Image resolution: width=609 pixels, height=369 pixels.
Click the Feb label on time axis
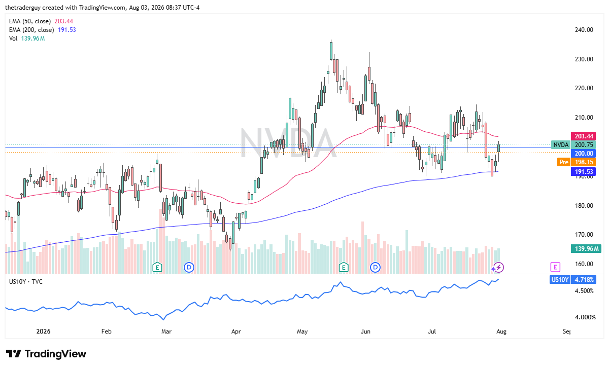click(x=106, y=332)
